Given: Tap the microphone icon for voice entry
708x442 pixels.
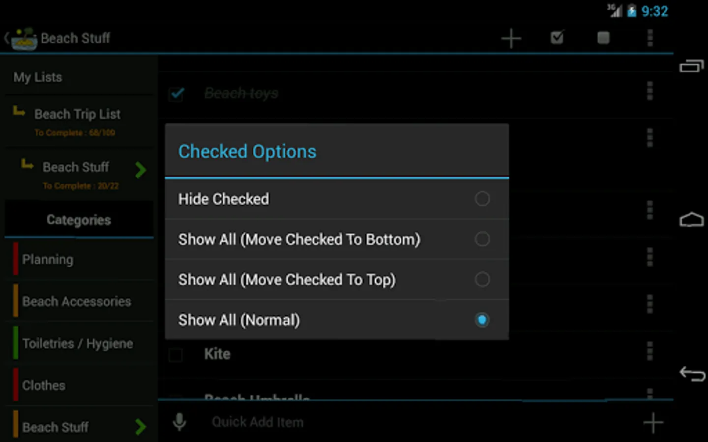Looking at the screenshot, I should 179,421.
